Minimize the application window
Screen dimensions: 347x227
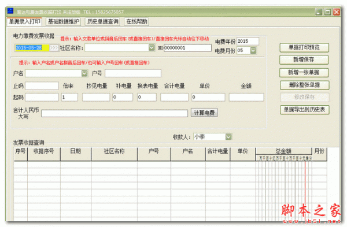click(319, 12)
